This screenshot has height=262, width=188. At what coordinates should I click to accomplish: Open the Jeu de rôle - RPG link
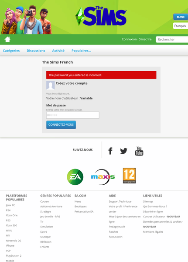click(50, 217)
